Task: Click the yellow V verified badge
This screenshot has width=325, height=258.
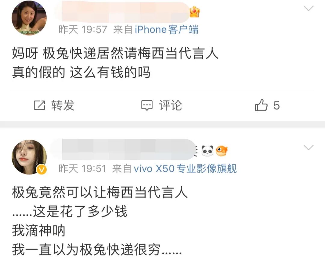Action: (42, 170)
